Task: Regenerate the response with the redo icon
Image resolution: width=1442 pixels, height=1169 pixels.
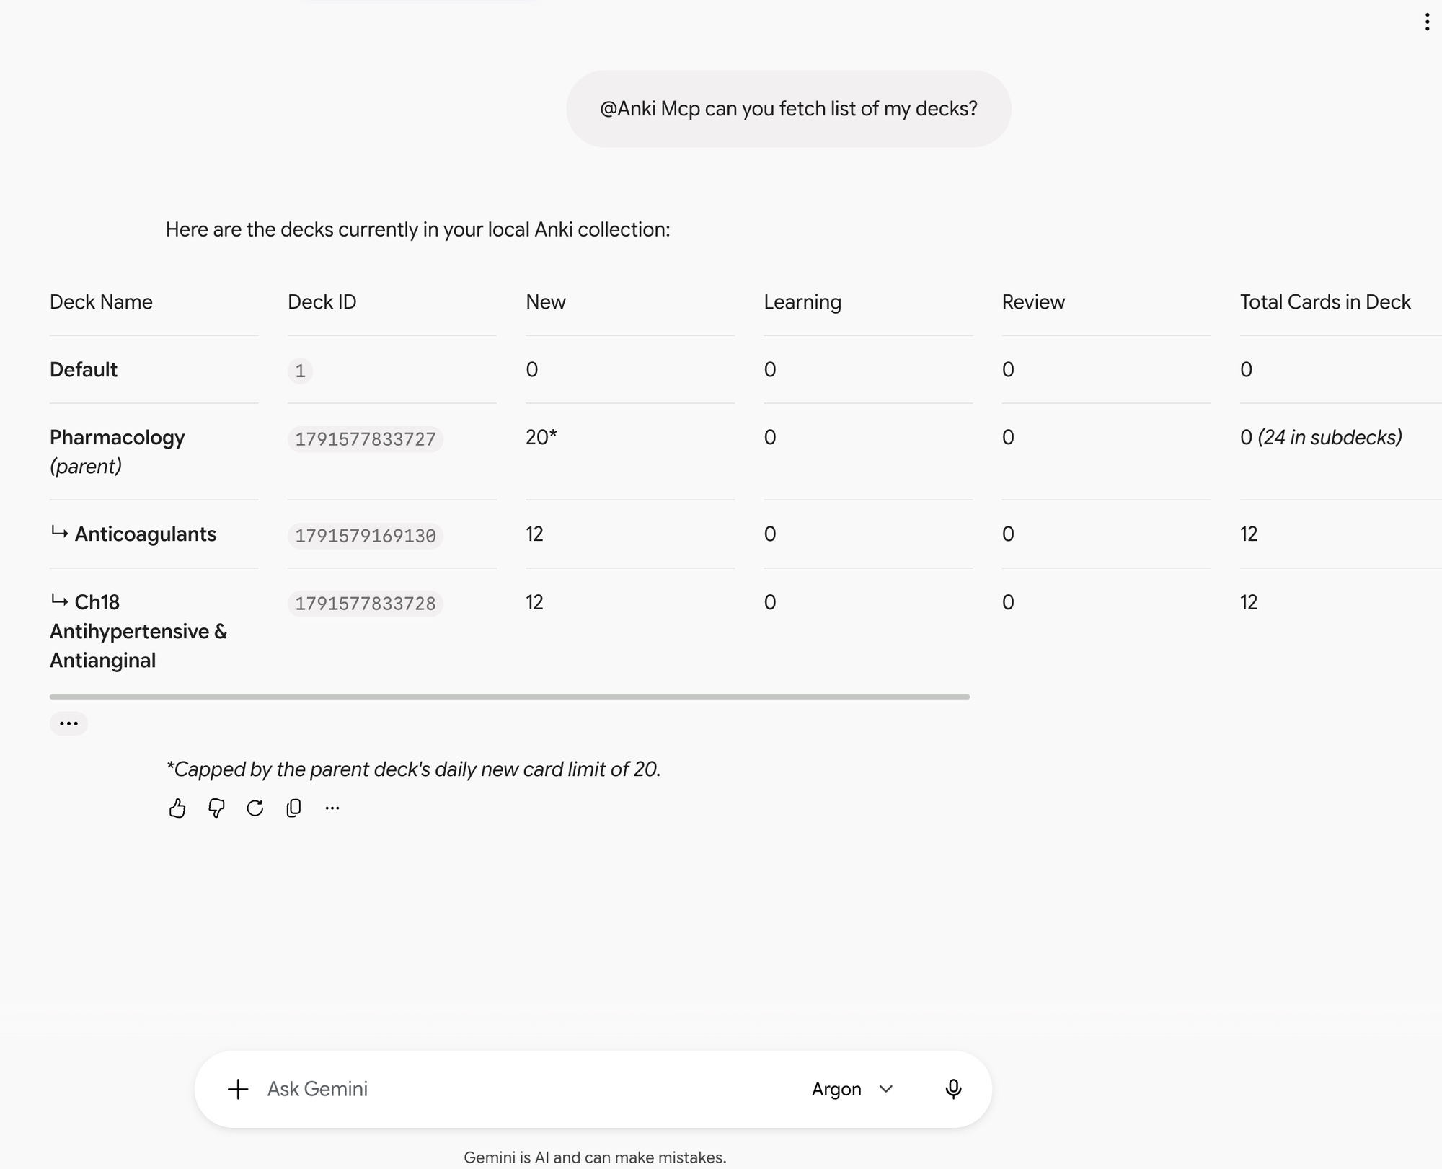Action: point(255,808)
